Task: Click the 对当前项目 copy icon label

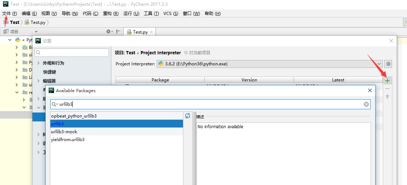Action: tap(197, 53)
